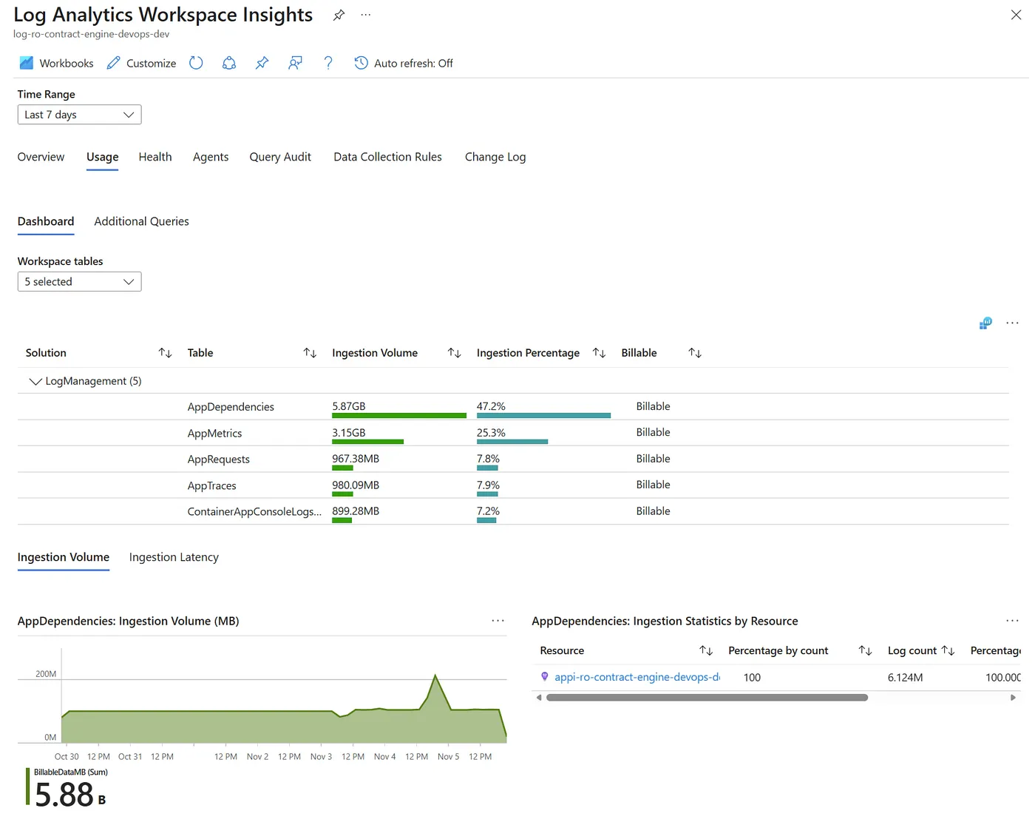Sort table by Ingestion Volume column

[454, 353]
